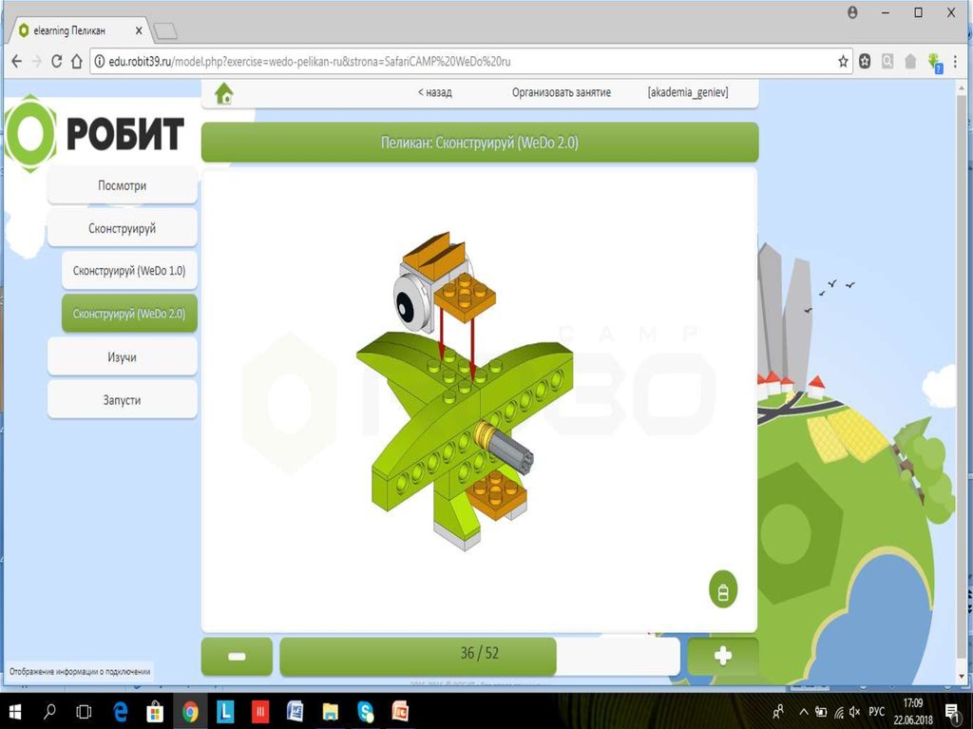Open Windows search from taskbar
This screenshot has width=973, height=729.
(x=49, y=712)
